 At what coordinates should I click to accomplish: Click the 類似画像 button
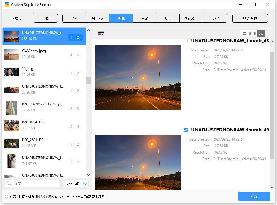point(250,18)
